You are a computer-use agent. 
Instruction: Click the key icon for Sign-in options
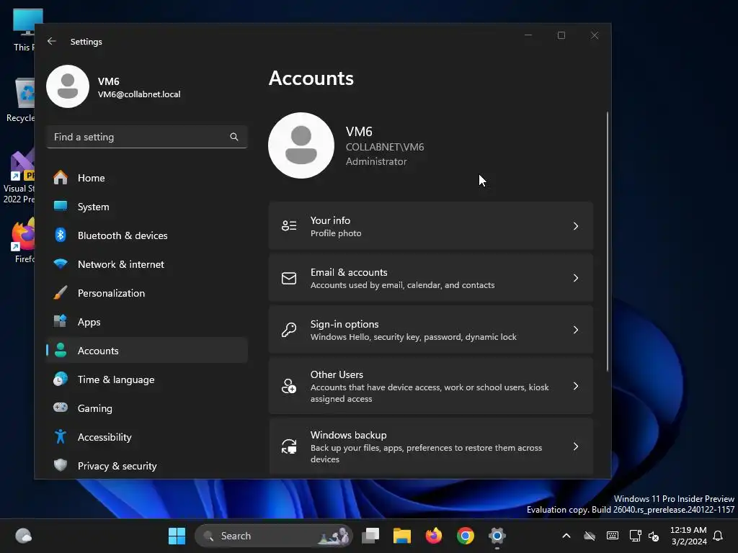pyautogui.click(x=289, y=330)
